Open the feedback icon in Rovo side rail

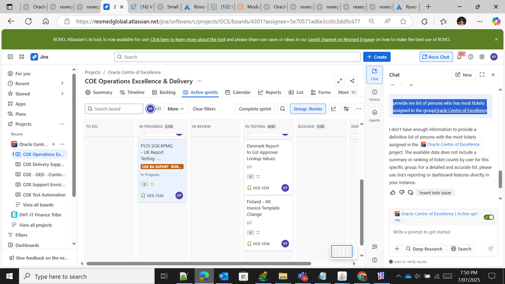pyautogui.click(x=374, y=247)
